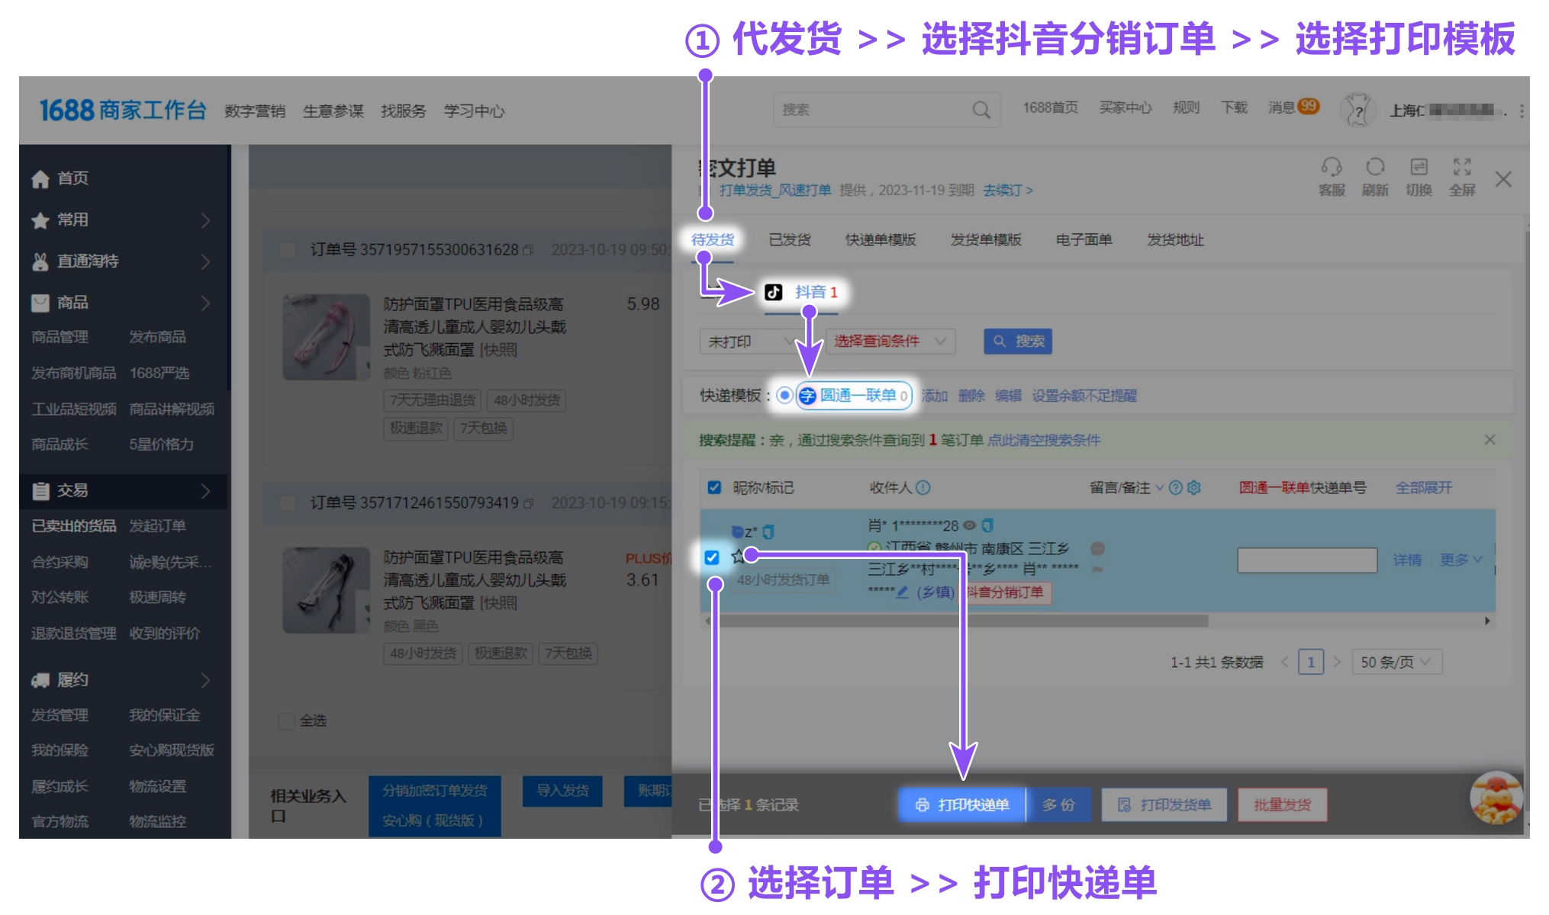Click the red 批量发货 button
The width and height of the screenshot is (1549, 915).
point(1283,805)
